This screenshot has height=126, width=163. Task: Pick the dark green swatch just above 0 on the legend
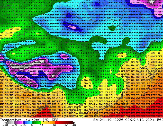click(33, 123)
